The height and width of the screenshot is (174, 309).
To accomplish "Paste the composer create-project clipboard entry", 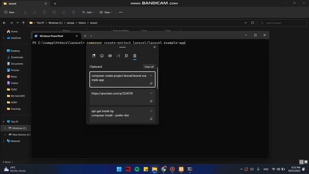I will point(122,79).
